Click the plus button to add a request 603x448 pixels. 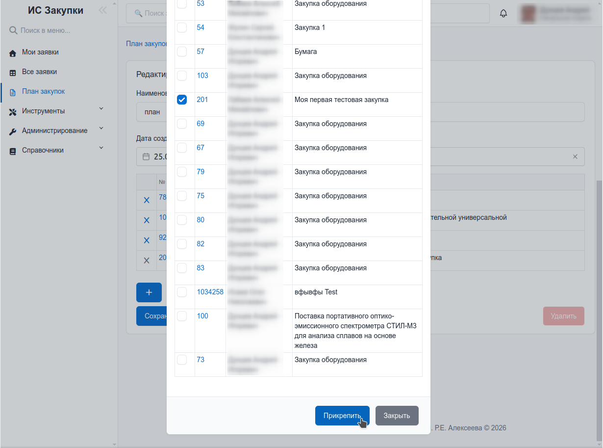[149, 292]
